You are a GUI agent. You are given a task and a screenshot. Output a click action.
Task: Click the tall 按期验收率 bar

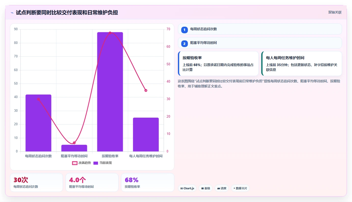(110, 92)
